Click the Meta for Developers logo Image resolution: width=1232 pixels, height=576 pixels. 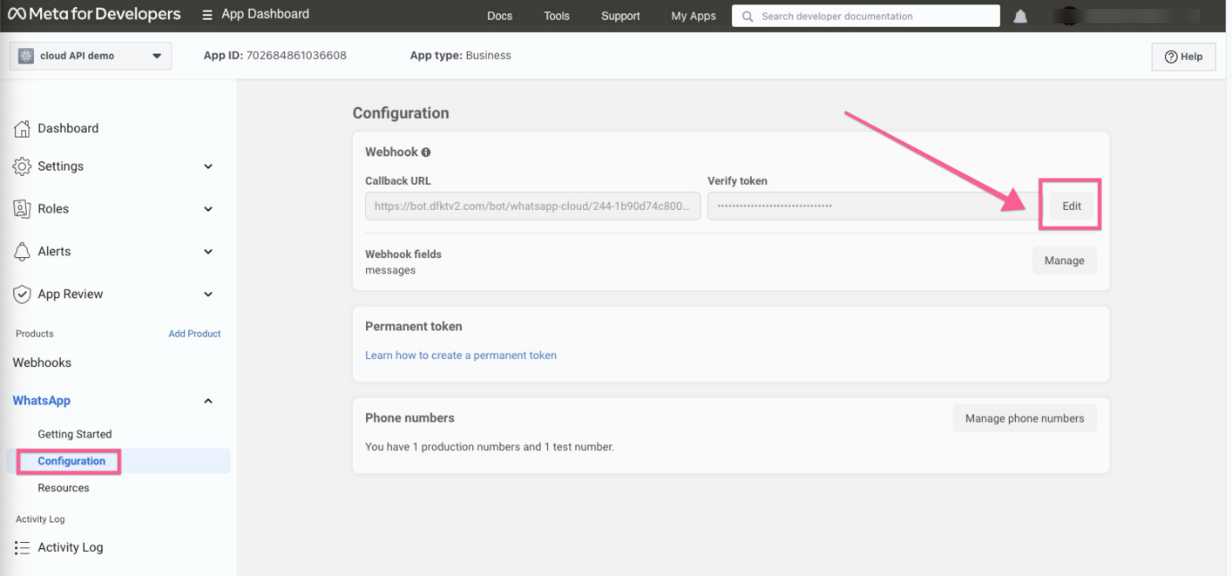(x=94, y=14)
